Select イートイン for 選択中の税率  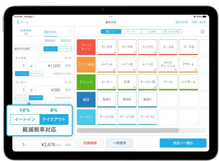(51, 49)
